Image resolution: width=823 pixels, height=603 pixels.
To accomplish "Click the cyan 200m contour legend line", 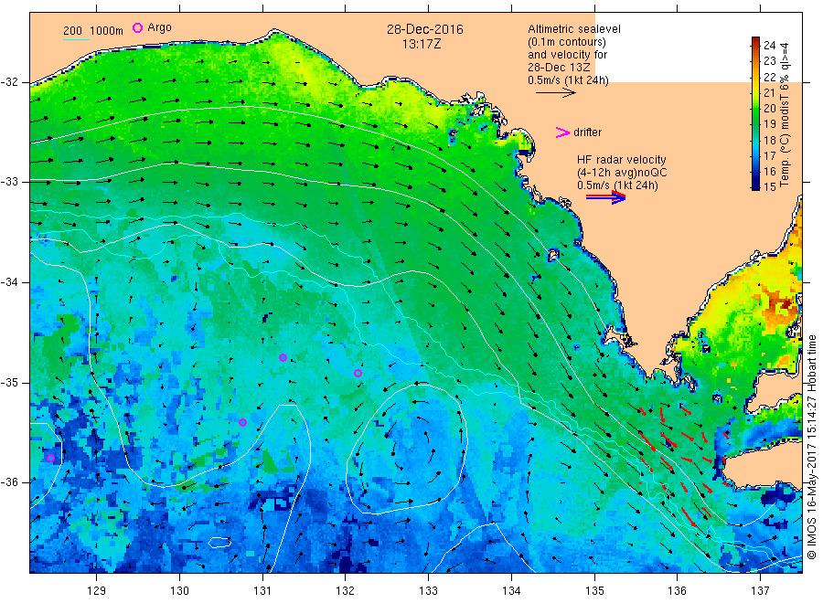I will point(76,38).
